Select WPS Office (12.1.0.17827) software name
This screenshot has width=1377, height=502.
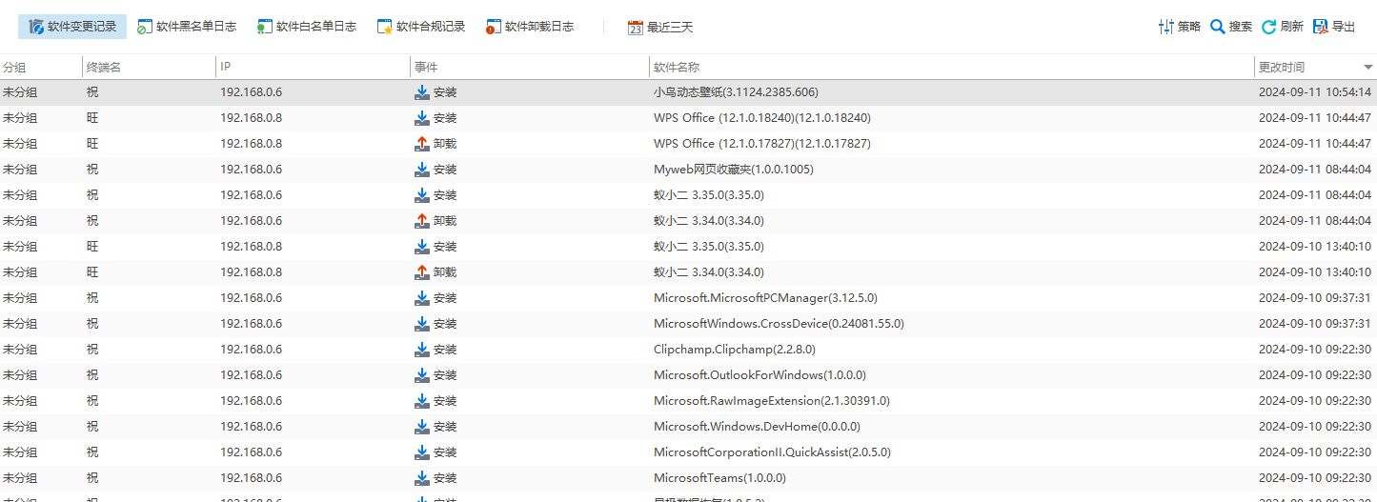coord(762,144)
